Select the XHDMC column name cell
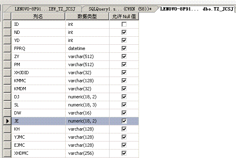The image size is (236, 158). 38,153
